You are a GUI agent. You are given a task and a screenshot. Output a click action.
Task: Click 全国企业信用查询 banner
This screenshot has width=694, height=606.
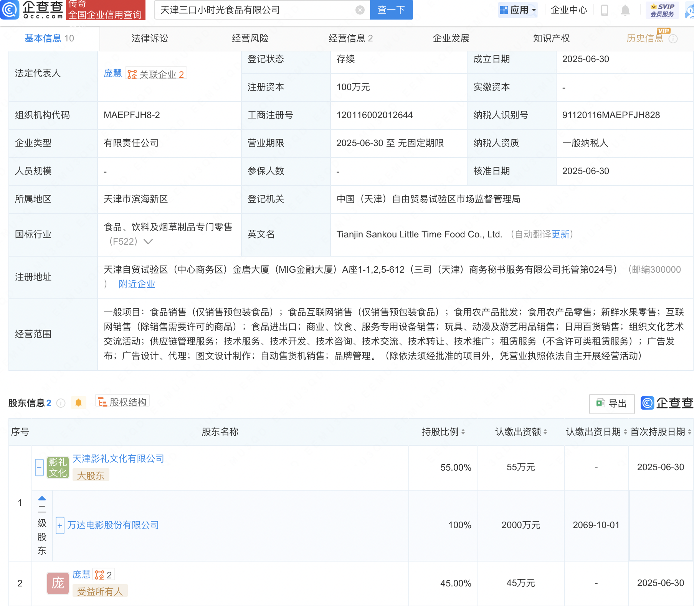coord(106,10)
